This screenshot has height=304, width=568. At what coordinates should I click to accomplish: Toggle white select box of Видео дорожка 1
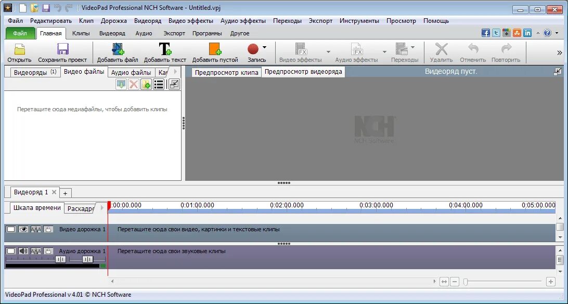11,229
